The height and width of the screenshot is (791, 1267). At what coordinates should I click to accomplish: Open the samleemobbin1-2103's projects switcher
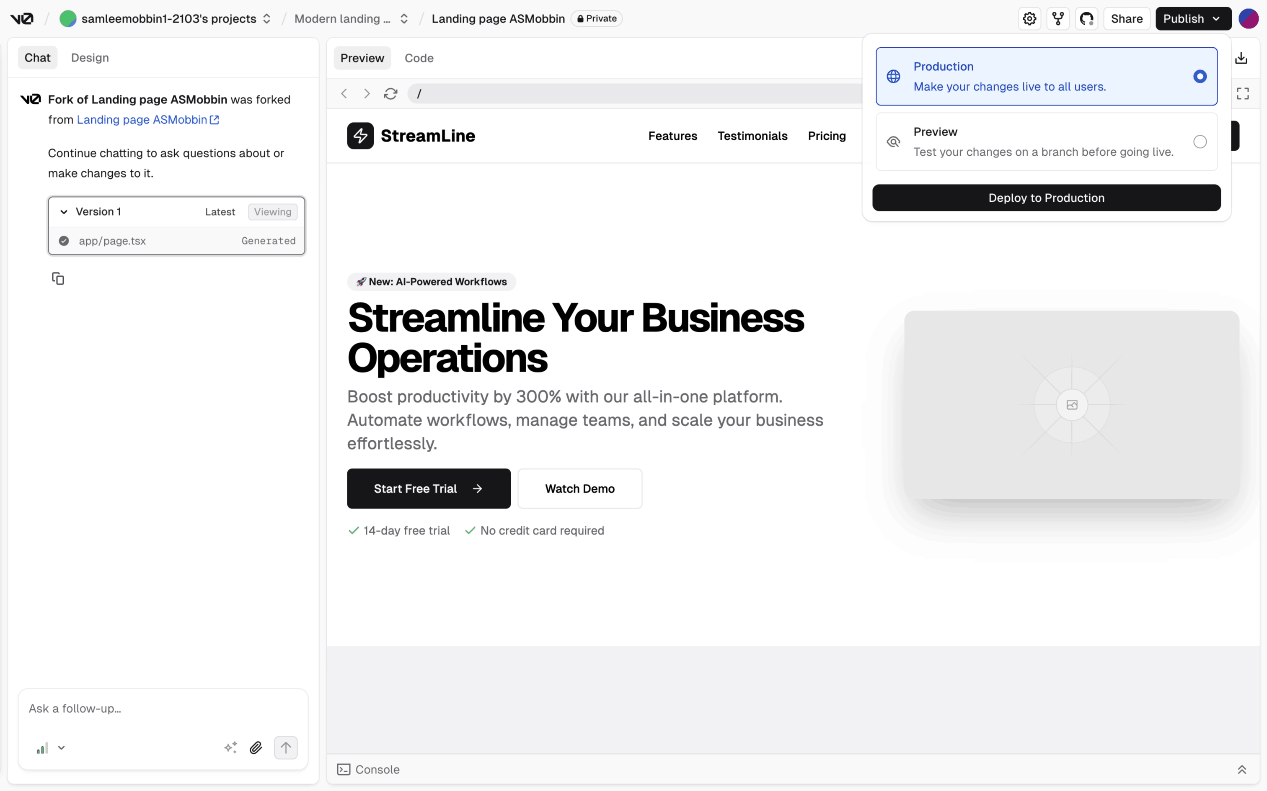click(x=266, y=19)
